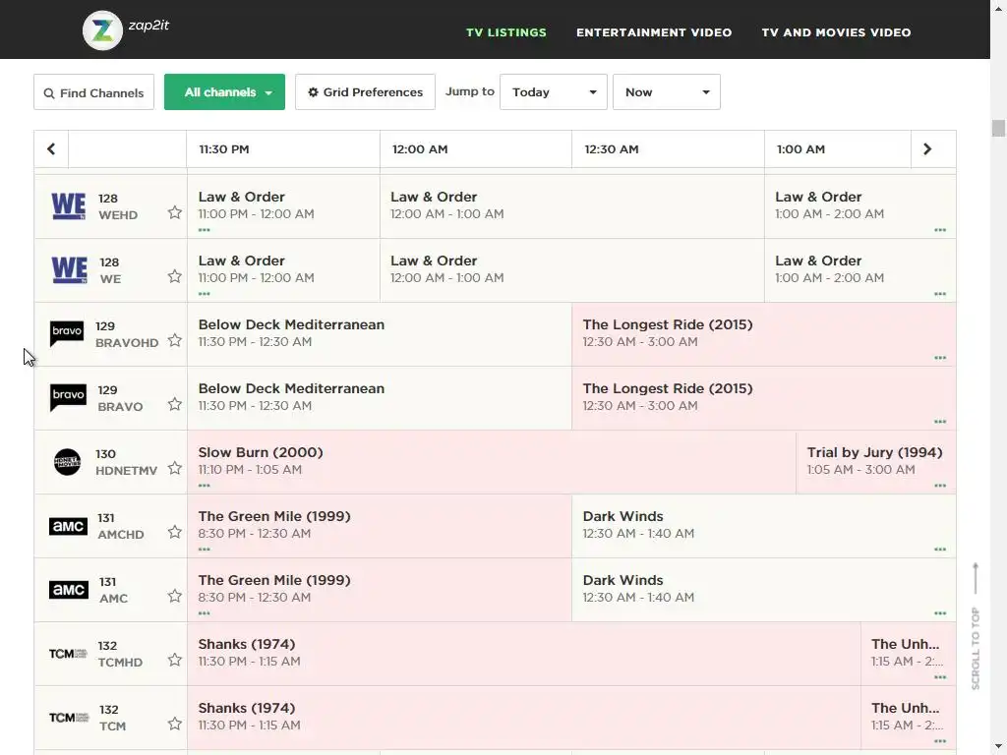Go to next time slots arrow
Screen dimensions: 1007x755
(x=927, y=149)
